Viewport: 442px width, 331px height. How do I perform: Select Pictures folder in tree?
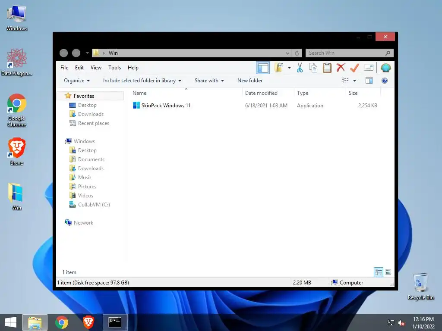point(87,186)
